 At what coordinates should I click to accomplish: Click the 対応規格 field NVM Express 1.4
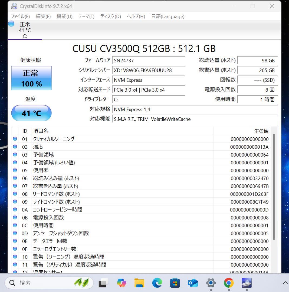tap(195, 109)
